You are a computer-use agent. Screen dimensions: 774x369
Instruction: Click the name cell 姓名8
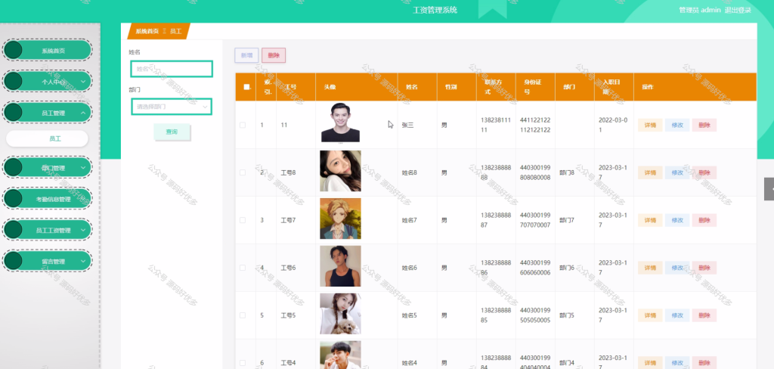pyautogui.click(x=410, y=173)
